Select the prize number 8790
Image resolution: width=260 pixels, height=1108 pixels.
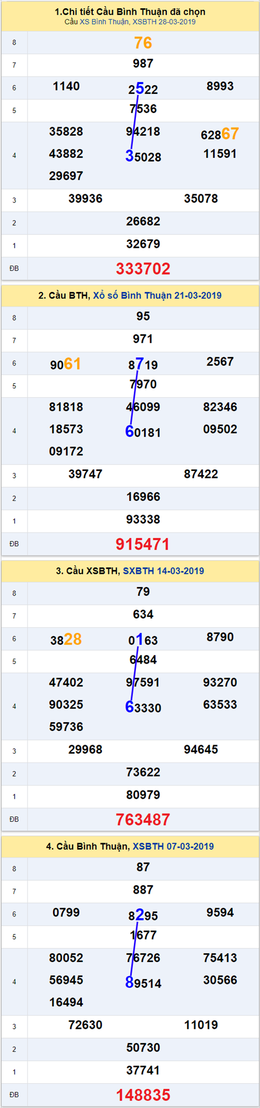[x=220, y=638]
